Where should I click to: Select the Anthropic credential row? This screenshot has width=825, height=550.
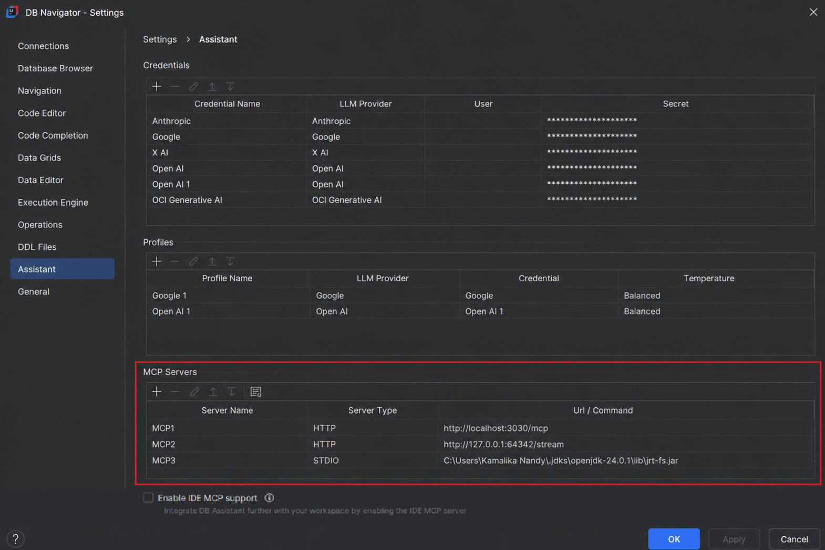pyautogui.click(x=479, y=121)
